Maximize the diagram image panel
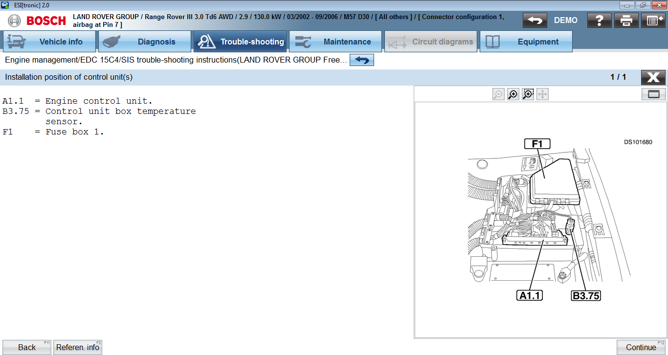Viewport: 668px width, 355px height. 653,94
